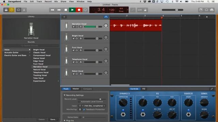Select the red recorded audio region

tap(136, 25)
